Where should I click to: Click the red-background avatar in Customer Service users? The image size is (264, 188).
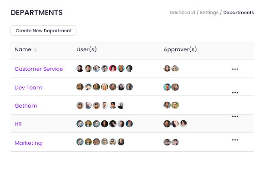point(113,69)
